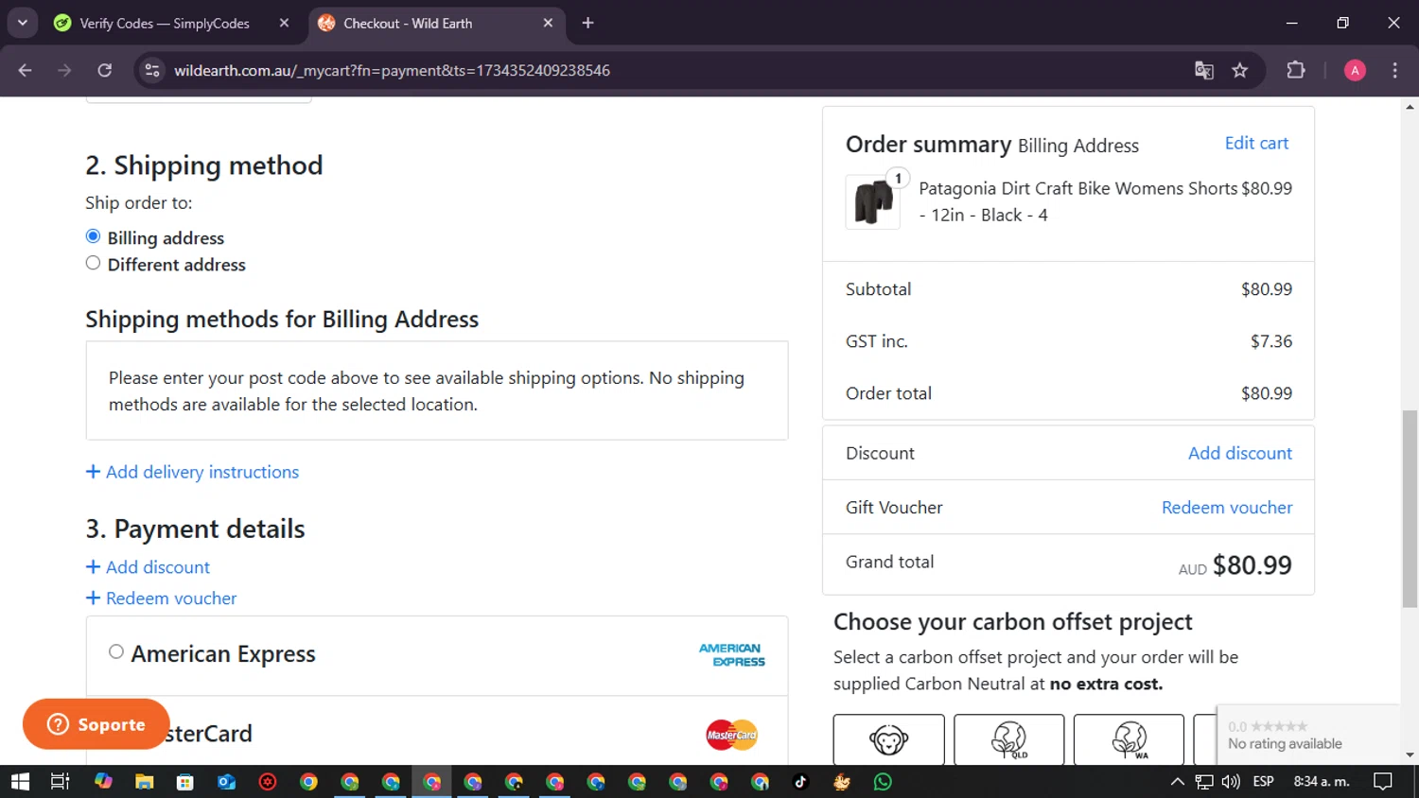Open the Windows Start menu
The image size is (1419, 798).
20,782
